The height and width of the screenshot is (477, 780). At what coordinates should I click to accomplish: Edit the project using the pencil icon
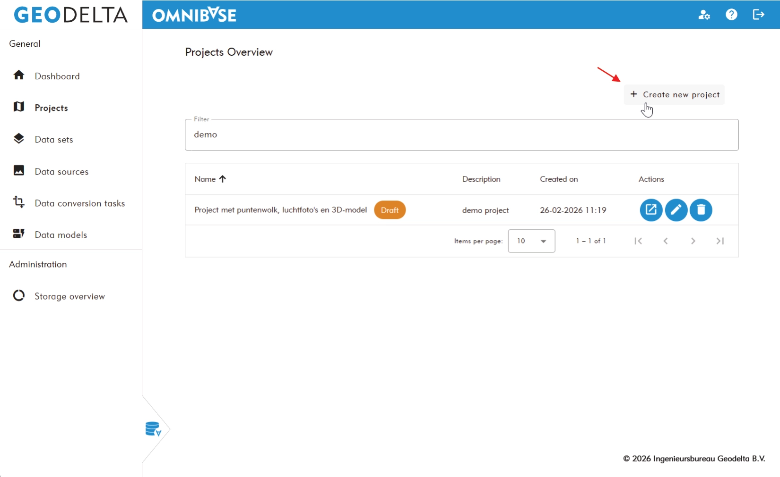(x=676, y=210)
